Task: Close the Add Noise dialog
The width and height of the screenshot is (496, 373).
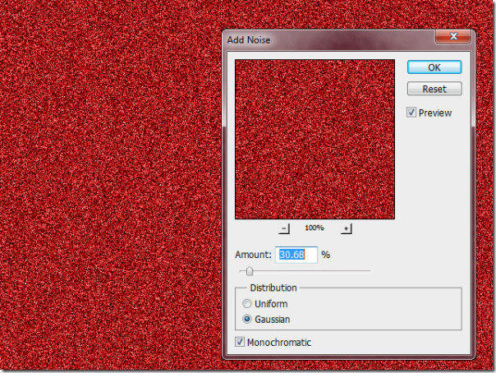Action: pyautogui.click(x=453, y=36)
